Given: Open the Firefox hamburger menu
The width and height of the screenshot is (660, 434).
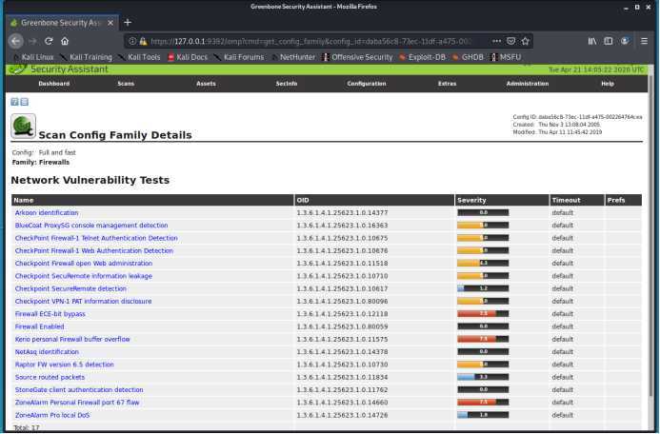Looking at the screenshot, I should coord(644,41).
